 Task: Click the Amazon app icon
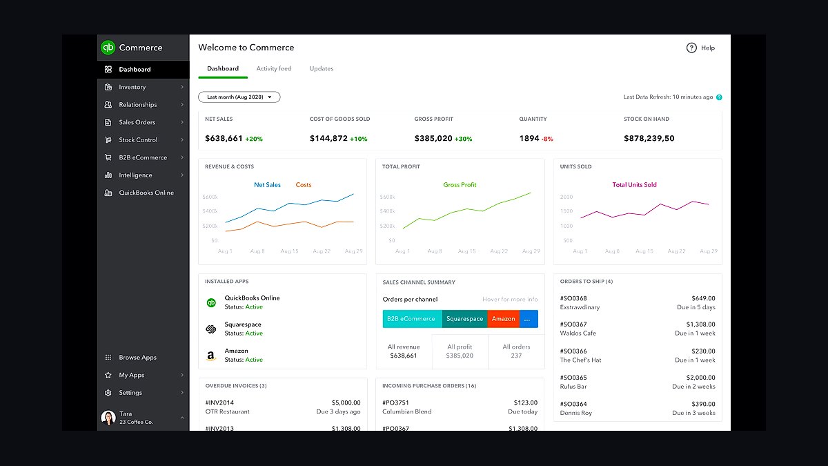click(x=211, y=356)
